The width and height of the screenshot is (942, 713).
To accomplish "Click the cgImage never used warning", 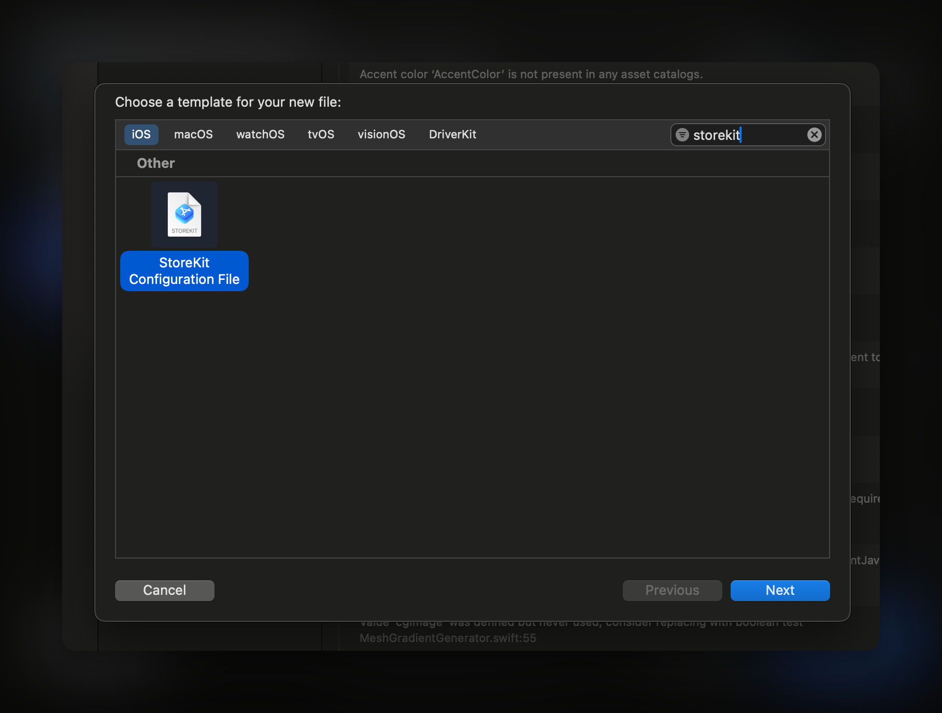I will pyautogui.click(x=580, y=624).
